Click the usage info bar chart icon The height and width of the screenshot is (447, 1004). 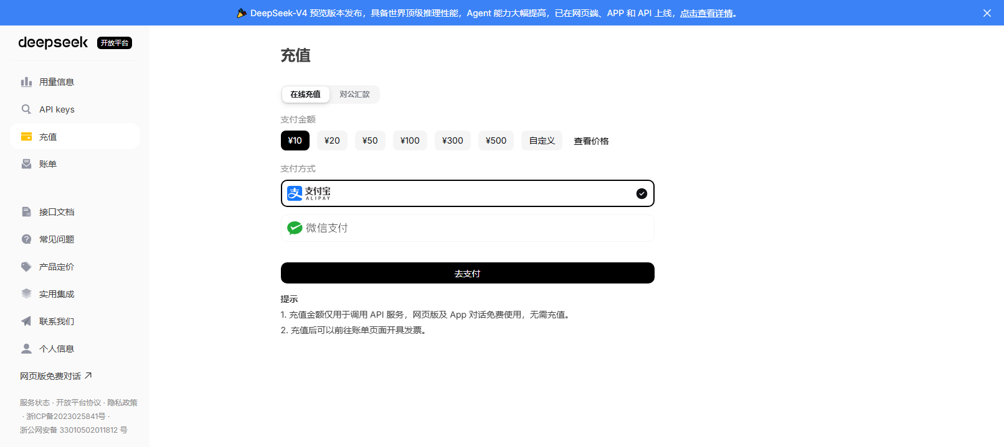pos(26,82)
